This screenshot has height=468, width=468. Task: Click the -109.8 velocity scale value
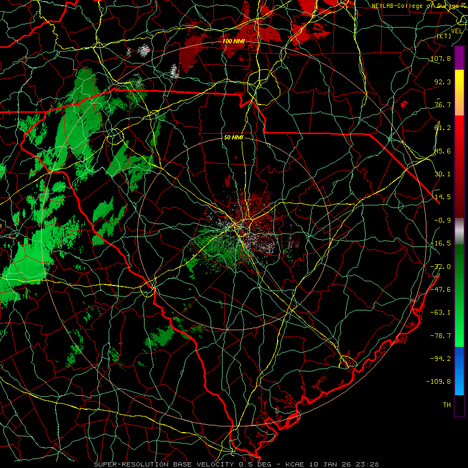439,382
